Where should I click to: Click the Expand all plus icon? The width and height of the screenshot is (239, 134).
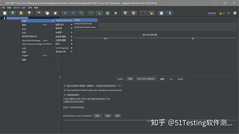pyautogui.click(x=65, y=13)
